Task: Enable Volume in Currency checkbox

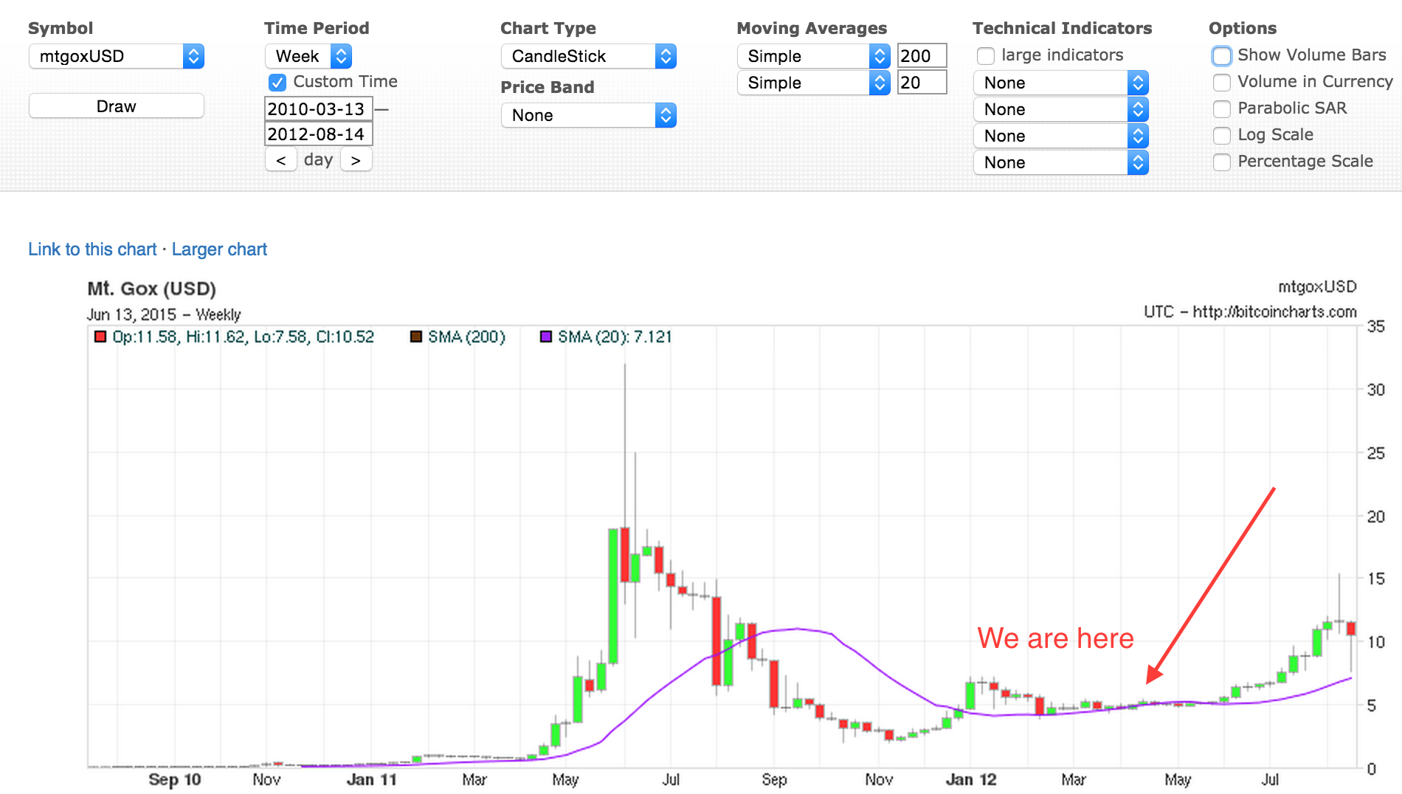Action: pyautogui.click(x=1222, y=82)
